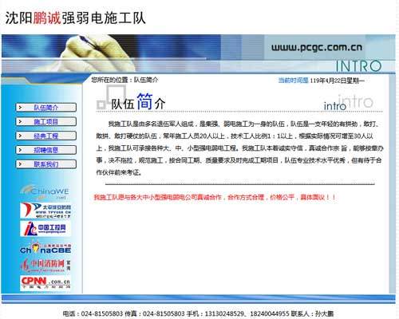Open the ChinaWE.net partner logo
Screen dimensions: 399x319
pyautogui.click(x=45, y=192)
